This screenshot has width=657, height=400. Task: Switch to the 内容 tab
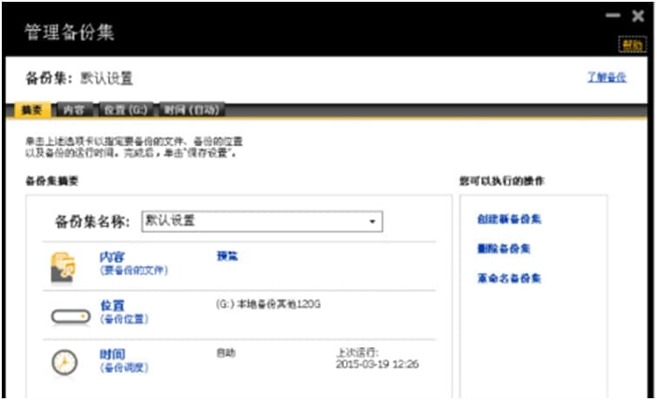[74, 110]
